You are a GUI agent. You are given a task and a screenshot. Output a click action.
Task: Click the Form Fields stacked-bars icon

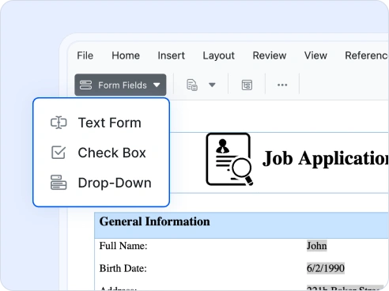[x=85, y=85]
